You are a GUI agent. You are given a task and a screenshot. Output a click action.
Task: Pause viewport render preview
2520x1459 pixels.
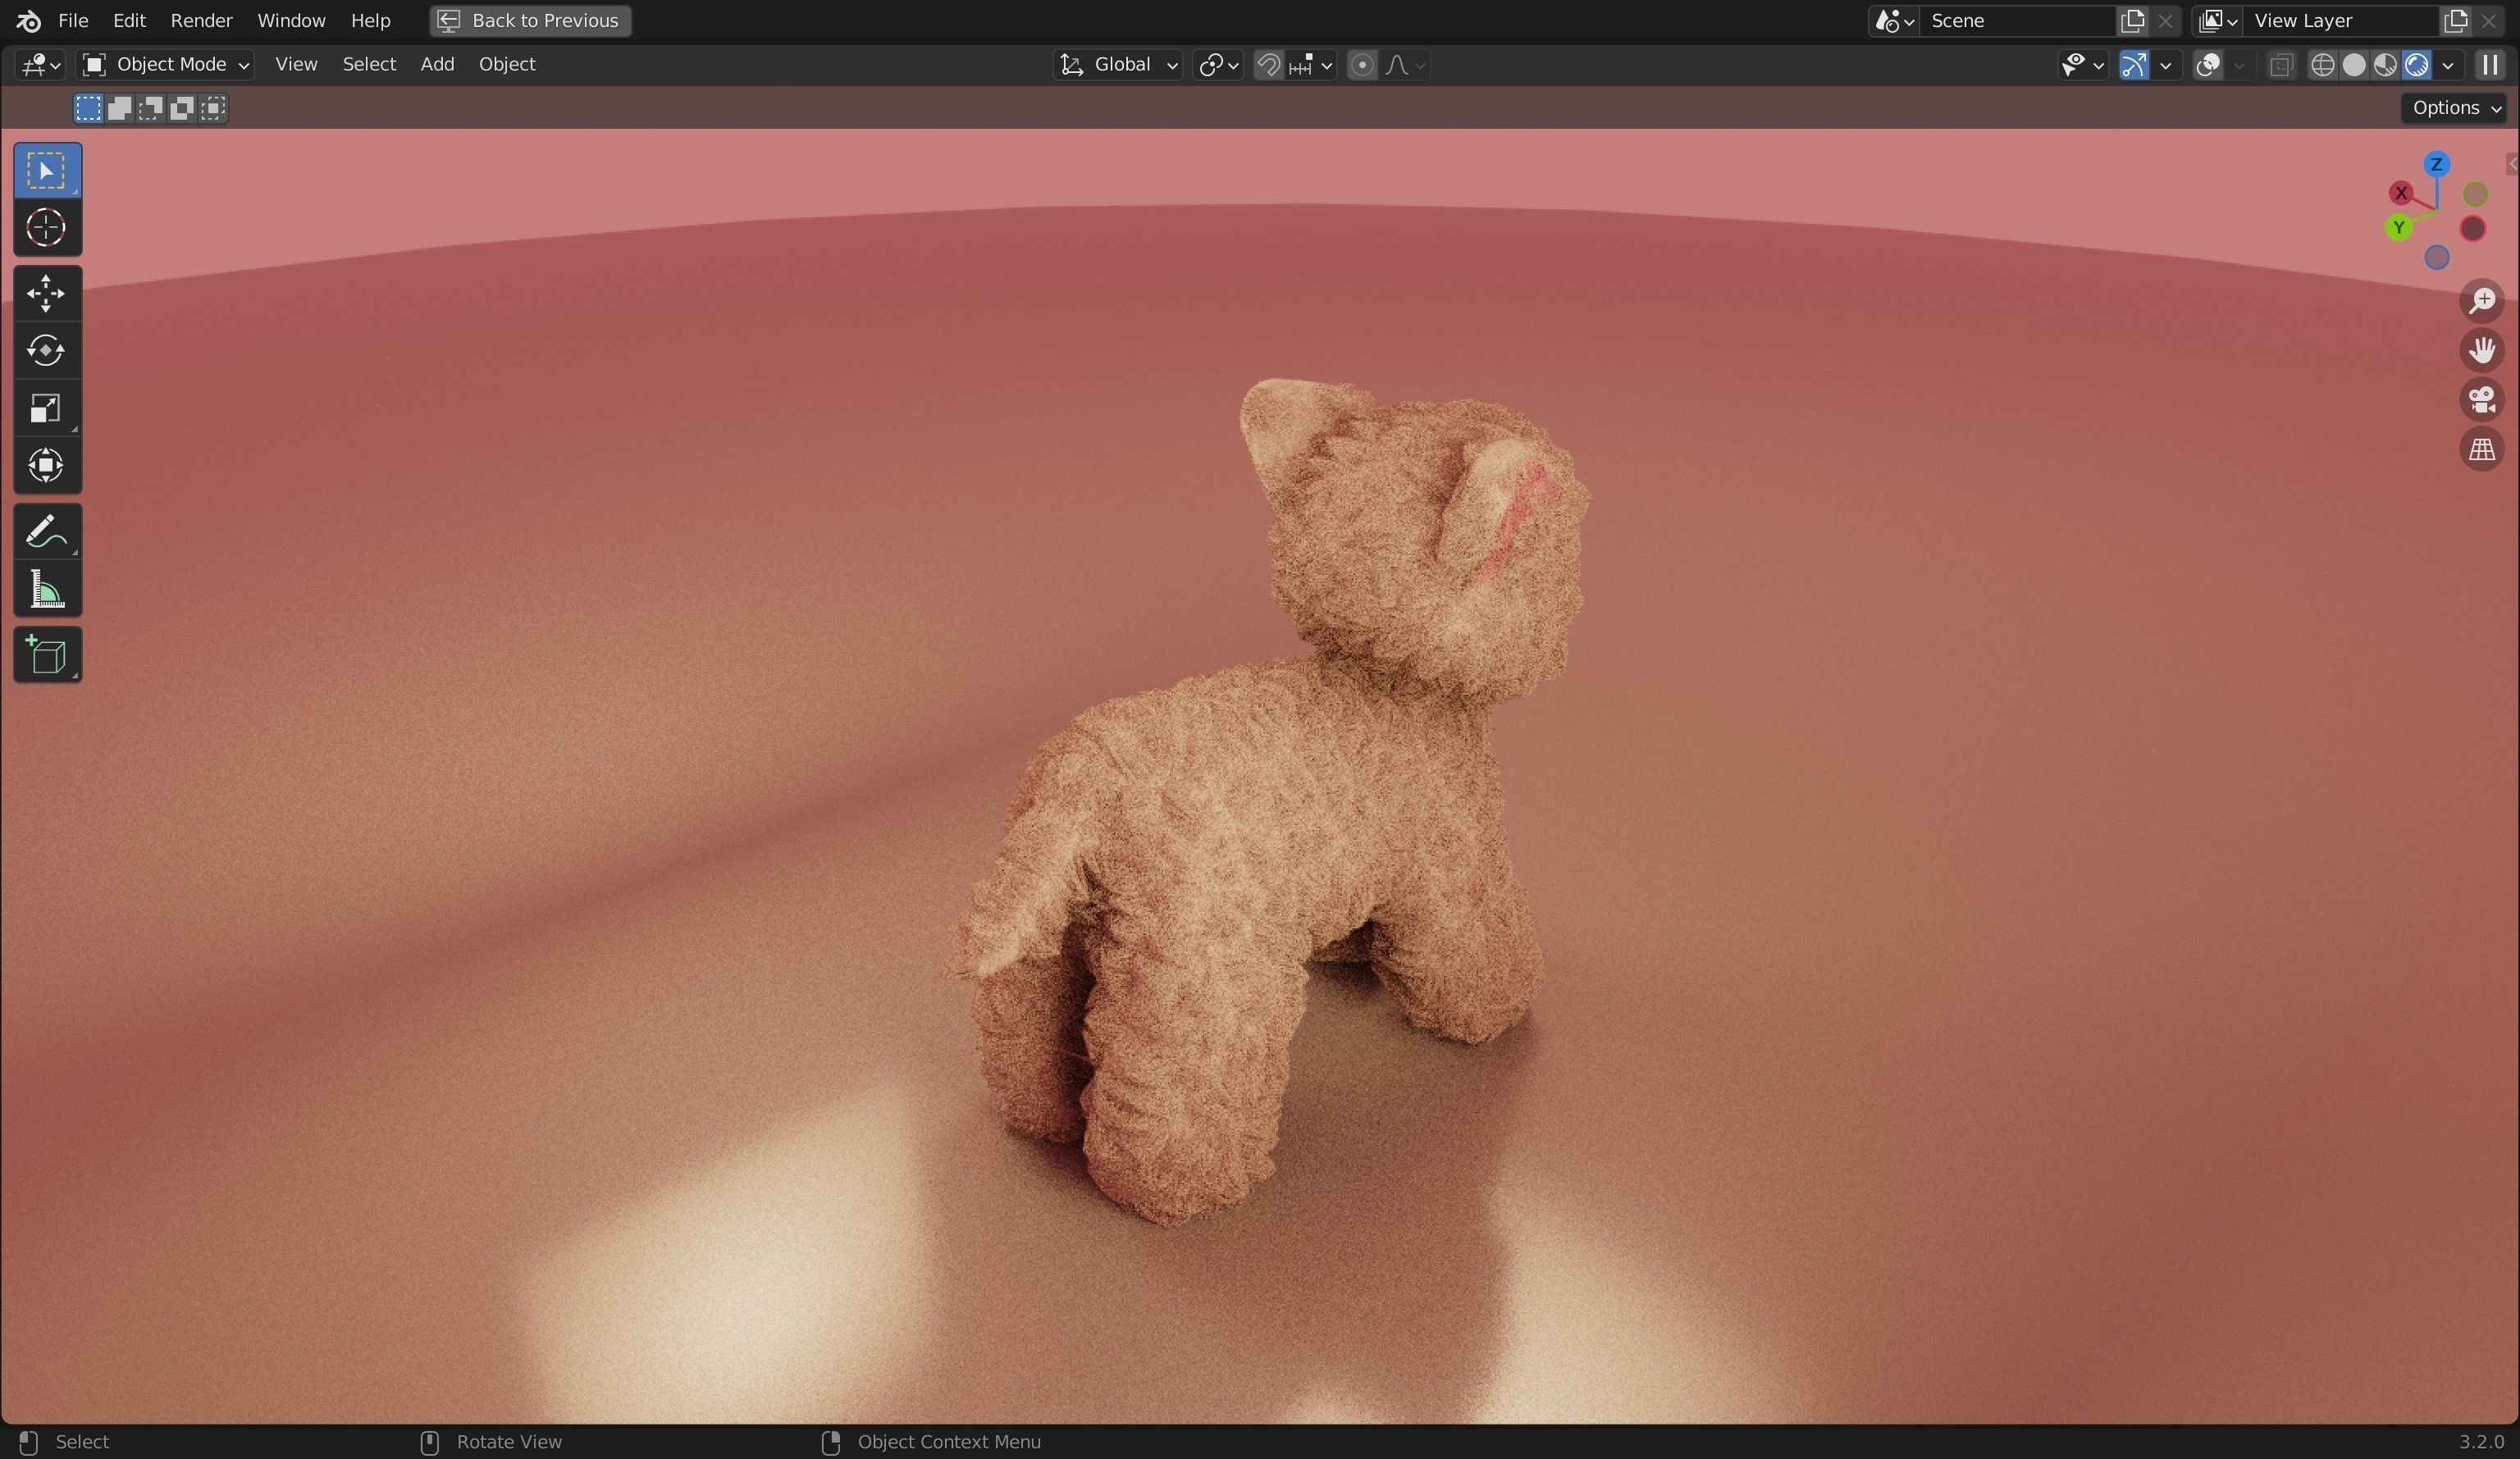(x=2490, y=65)
